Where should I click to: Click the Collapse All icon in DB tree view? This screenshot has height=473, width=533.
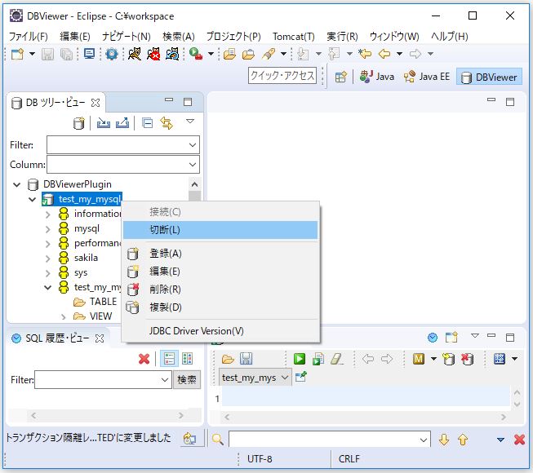[x=147, y=123]
